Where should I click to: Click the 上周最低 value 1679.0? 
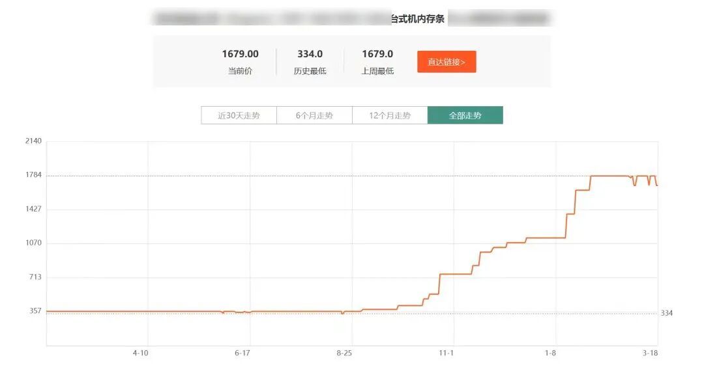point(377,54)
